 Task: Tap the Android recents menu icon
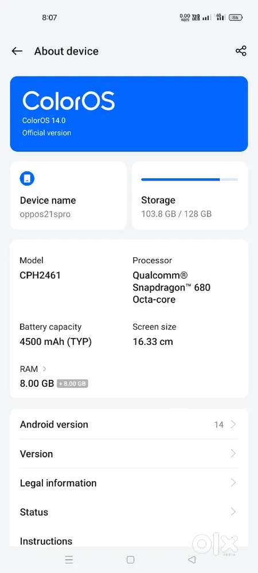[69, 559]
